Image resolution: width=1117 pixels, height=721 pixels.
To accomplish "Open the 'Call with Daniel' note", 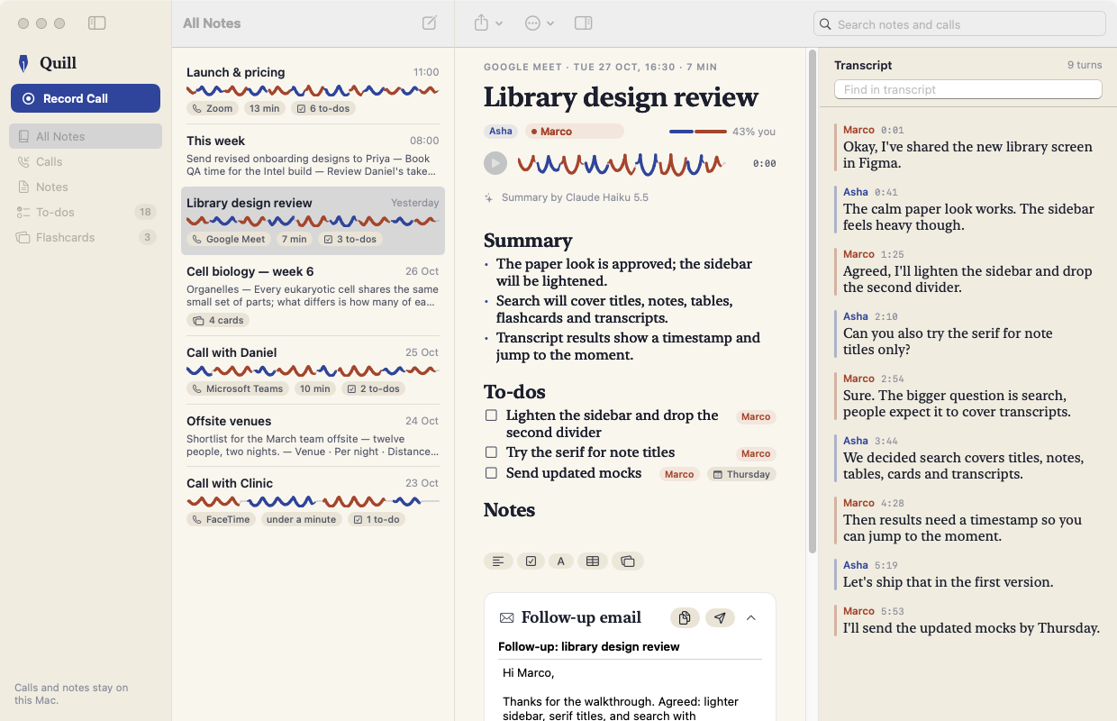I will point(313,370).
